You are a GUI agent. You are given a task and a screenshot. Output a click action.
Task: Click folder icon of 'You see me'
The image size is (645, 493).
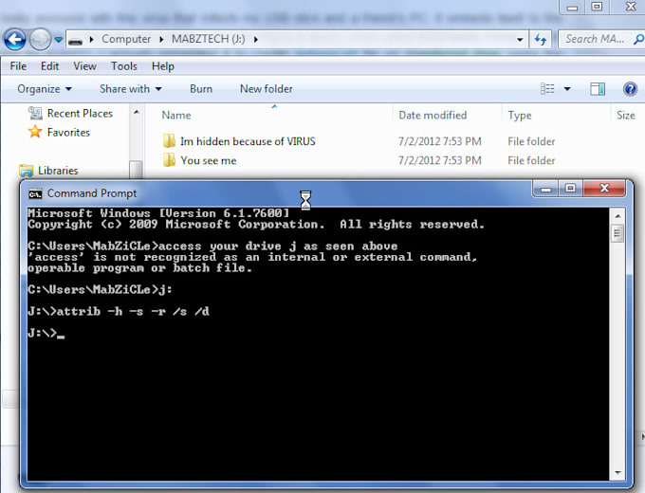tap(169, 160)
